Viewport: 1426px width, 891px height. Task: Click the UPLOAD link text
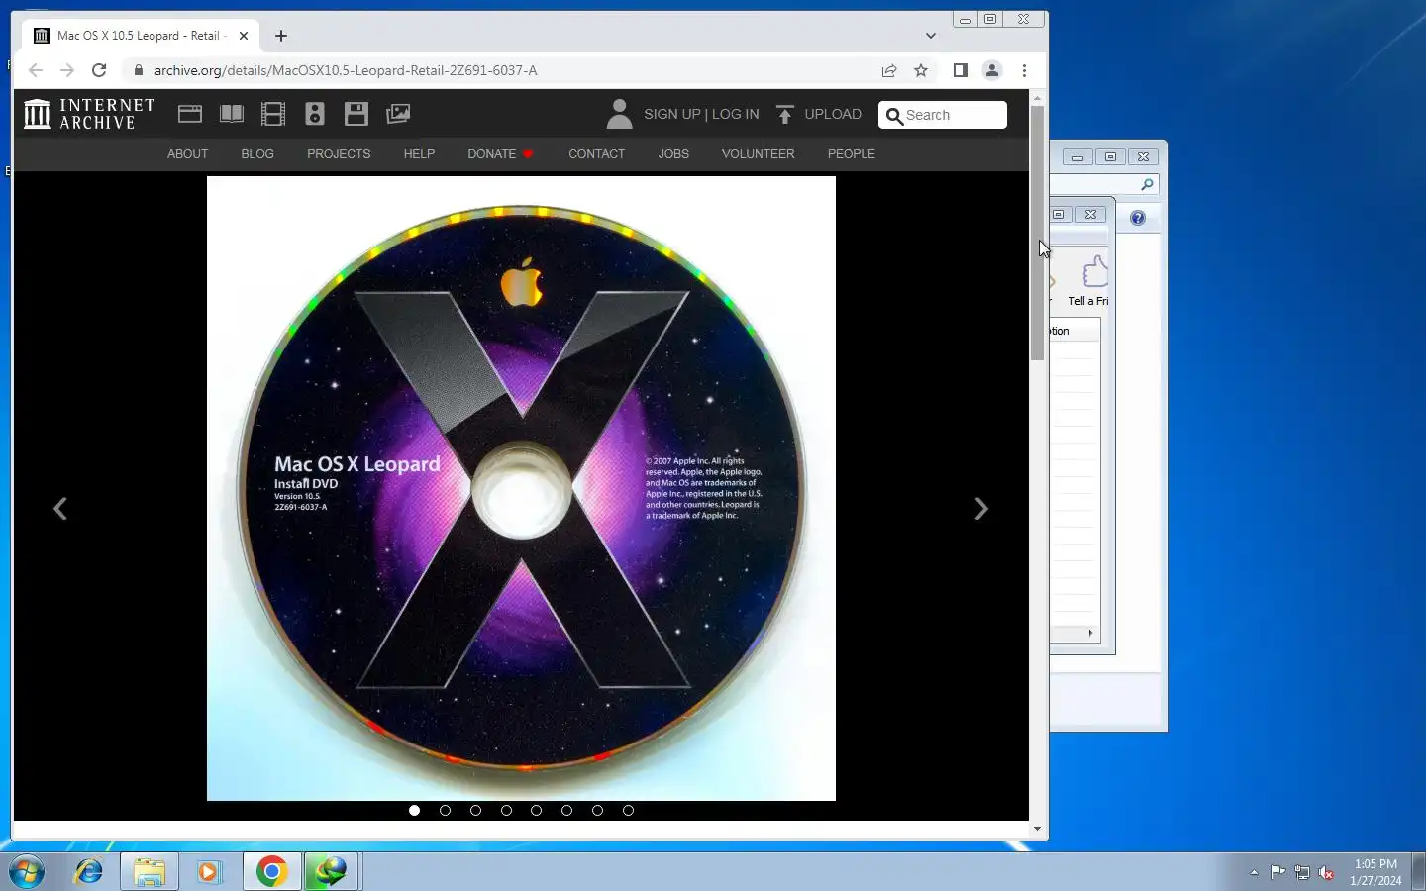pos(833,114)
